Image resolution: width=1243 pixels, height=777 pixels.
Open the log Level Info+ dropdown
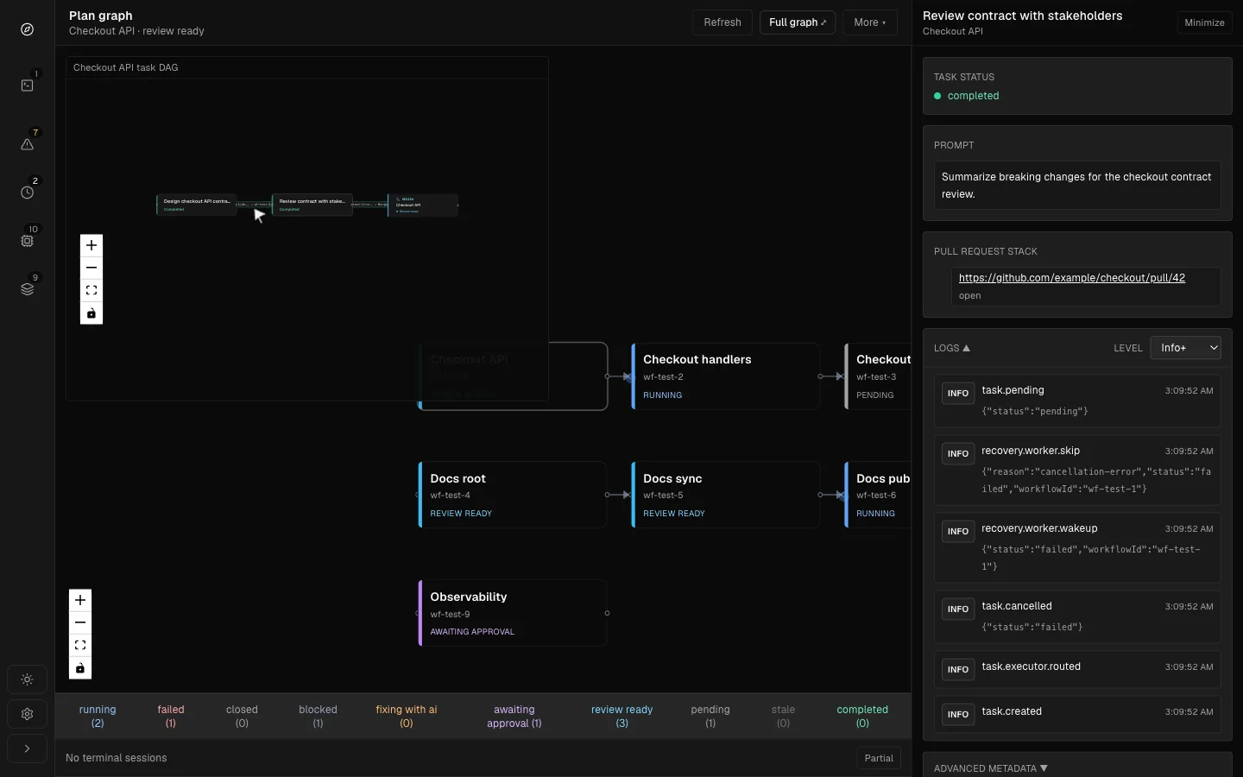(x=1186, y=348)
